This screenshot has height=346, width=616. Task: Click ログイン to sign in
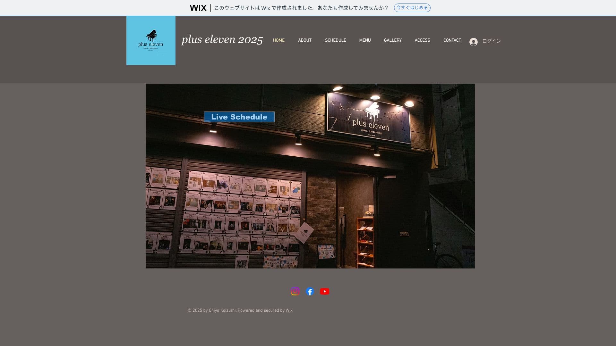[491, 41]
